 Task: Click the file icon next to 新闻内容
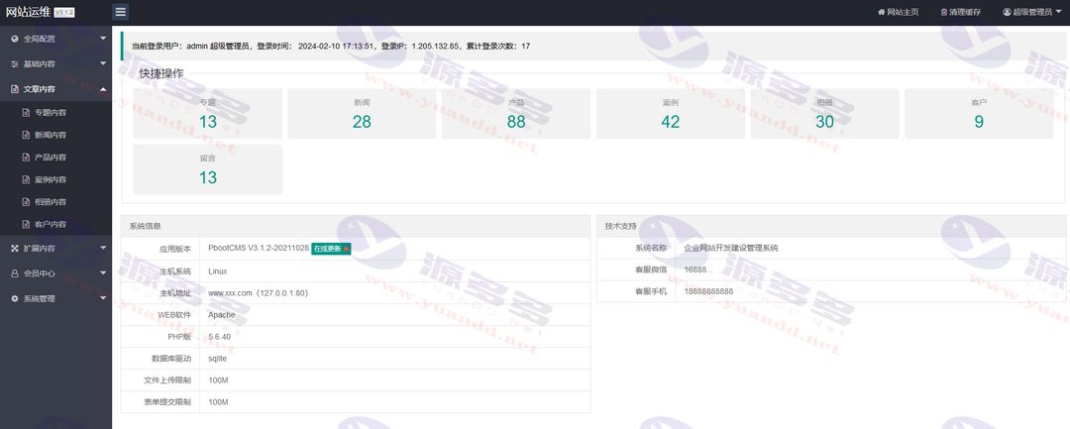(x=26, y=135)
